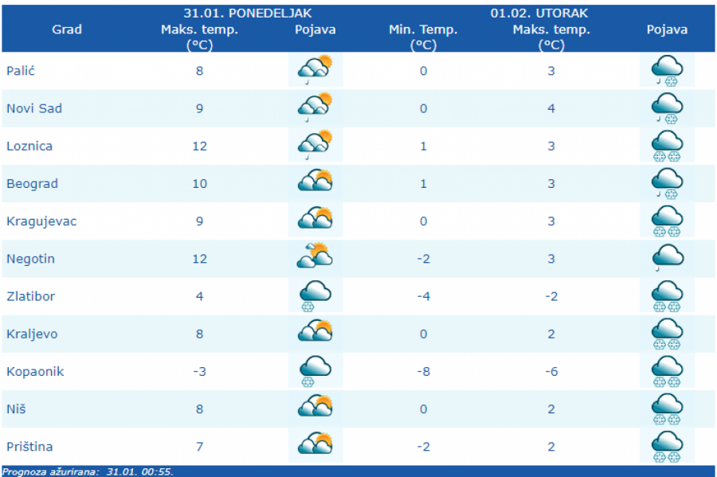Screen dimensions: 717x477
Task: Click Priština's Monday weather icon
Action: coord(315,446)
